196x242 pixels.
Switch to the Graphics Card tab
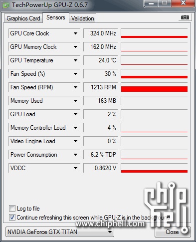23,18
